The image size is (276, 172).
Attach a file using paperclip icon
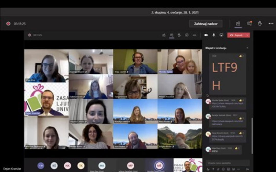click(218, 169)
